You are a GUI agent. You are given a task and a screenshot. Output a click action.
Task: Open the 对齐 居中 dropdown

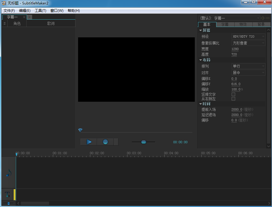(x=248, y=73)
